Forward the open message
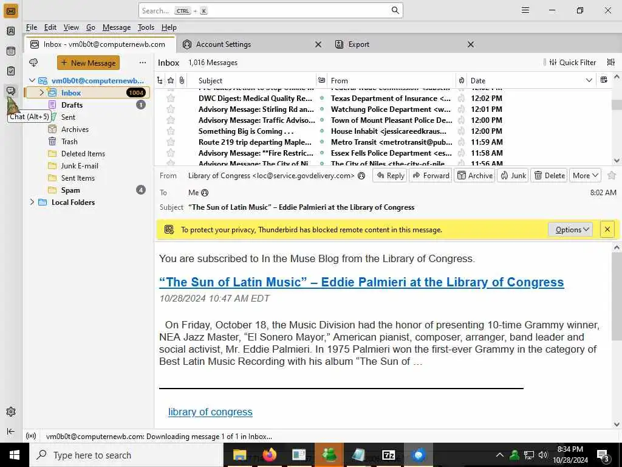The height and width of the screenshot is (467, 622). click(431, 176)
